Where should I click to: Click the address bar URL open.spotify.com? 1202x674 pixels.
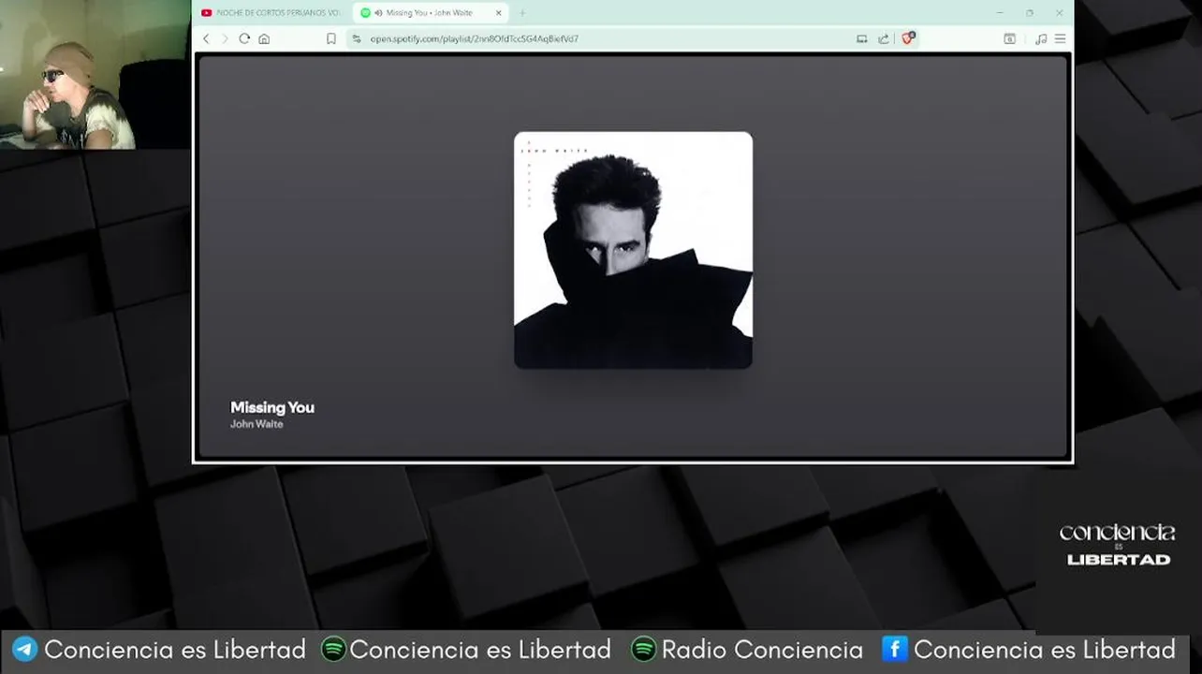tap(474, 38)
